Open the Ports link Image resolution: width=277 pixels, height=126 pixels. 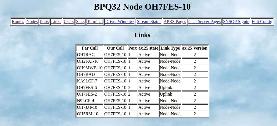[x=44, y=22]
